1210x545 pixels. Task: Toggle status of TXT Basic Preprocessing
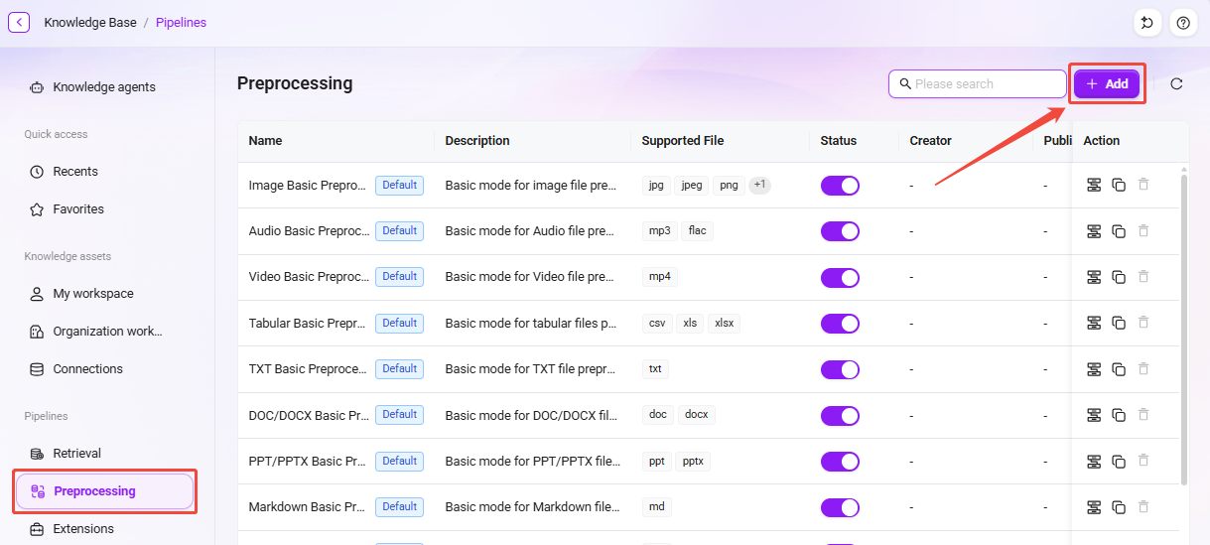pyautogui.click(x=840, y=369)
